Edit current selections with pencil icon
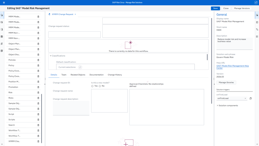259x146 pixels. (80, 67)
